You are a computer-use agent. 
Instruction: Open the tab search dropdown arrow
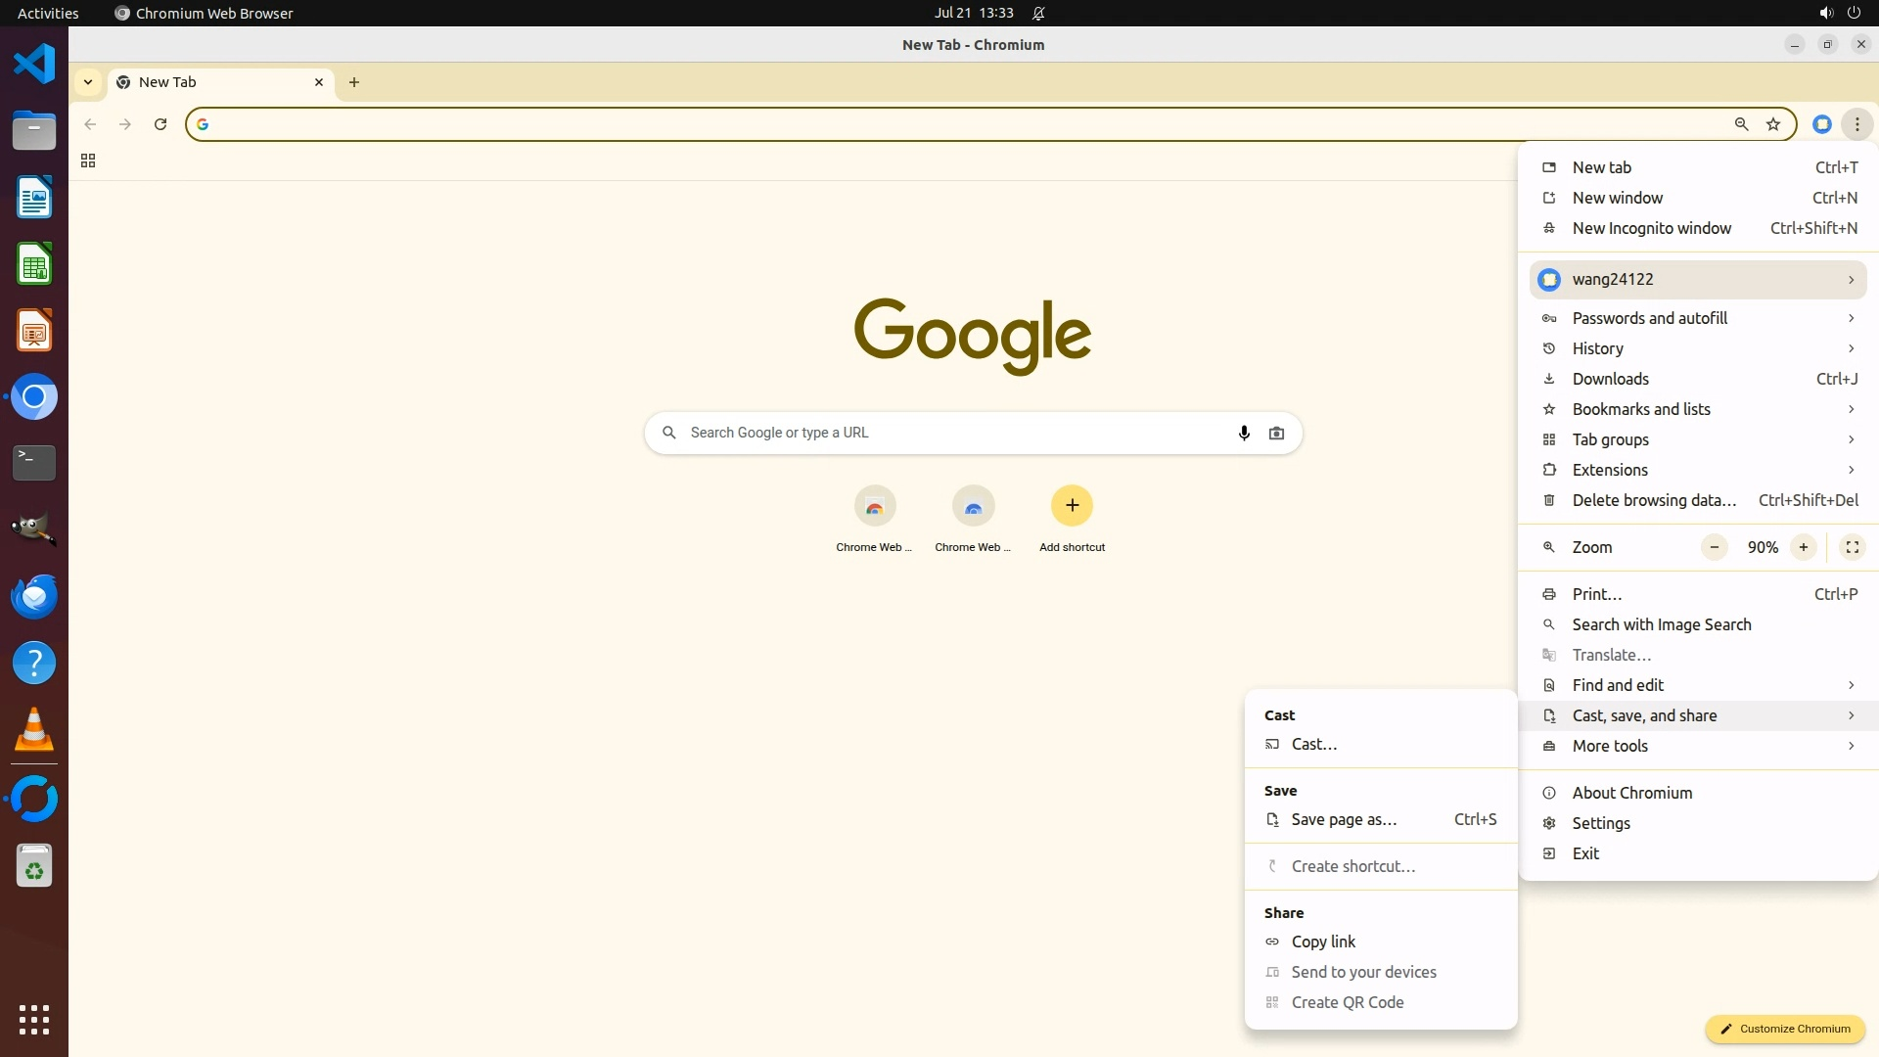pos(88,82)
